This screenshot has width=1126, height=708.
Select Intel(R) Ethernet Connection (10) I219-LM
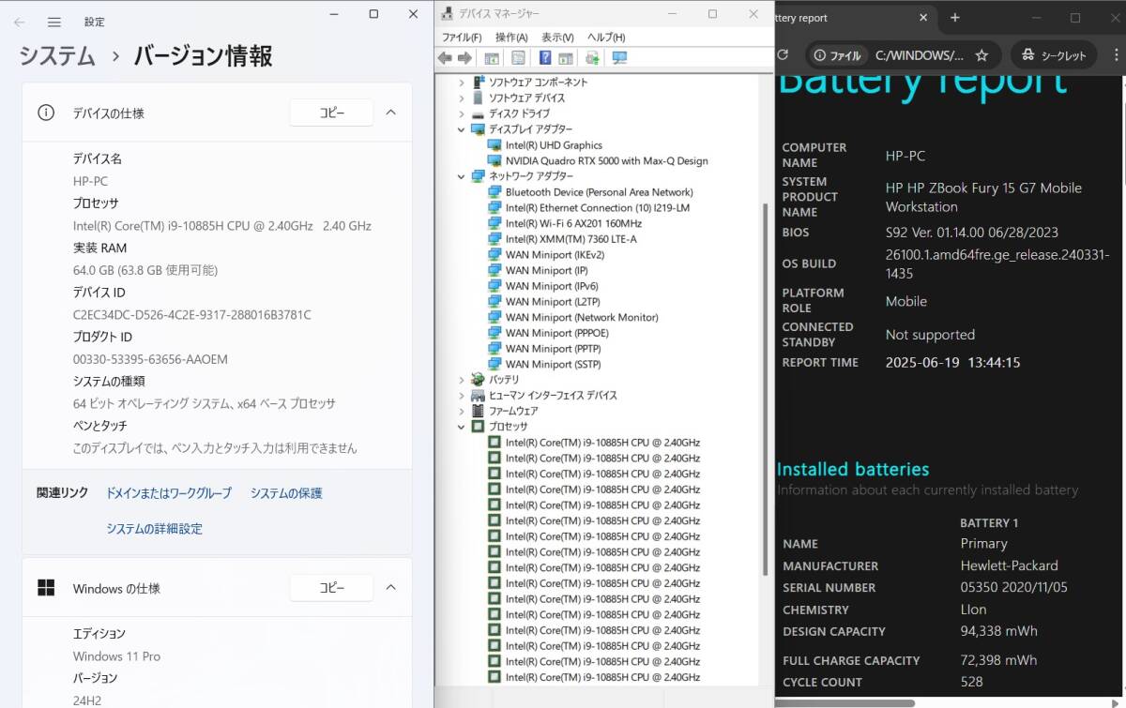(x=598, y=208)
